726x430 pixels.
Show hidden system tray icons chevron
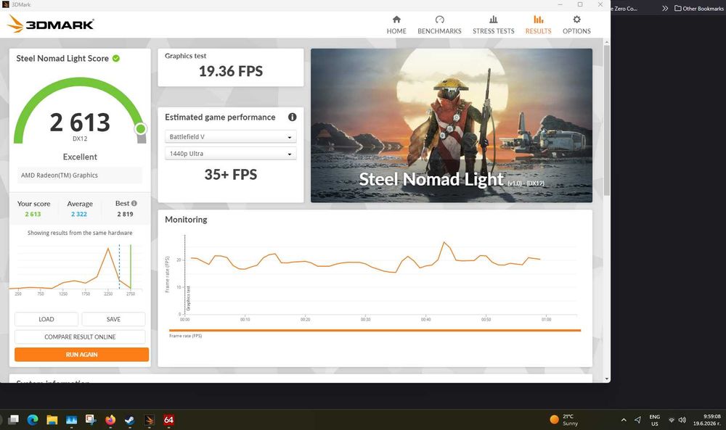624,420
